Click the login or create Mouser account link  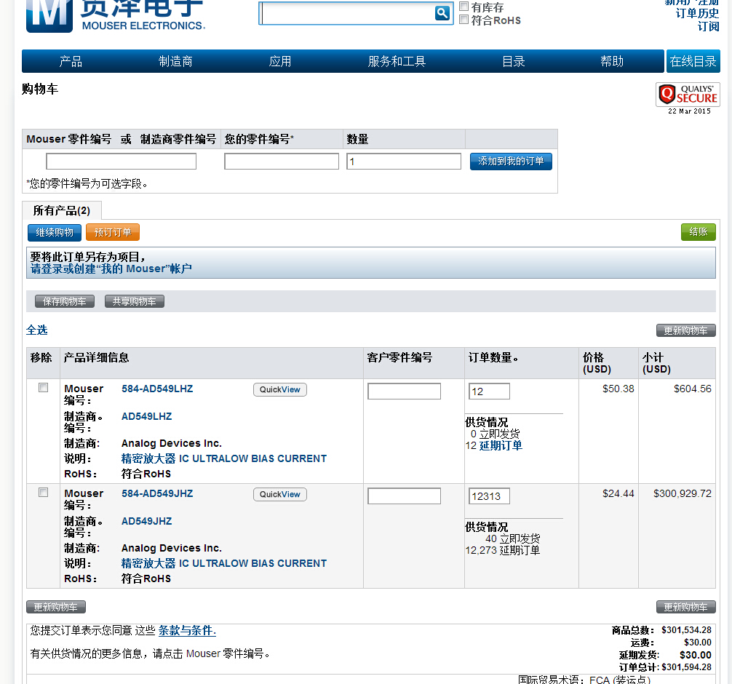tap(111, 269)
